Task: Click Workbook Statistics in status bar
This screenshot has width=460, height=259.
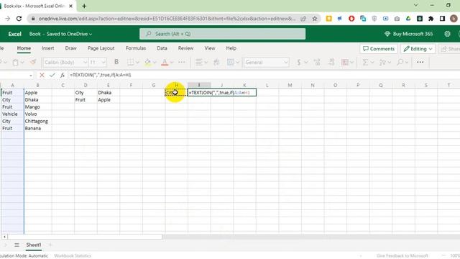Action: coord(73,256)
